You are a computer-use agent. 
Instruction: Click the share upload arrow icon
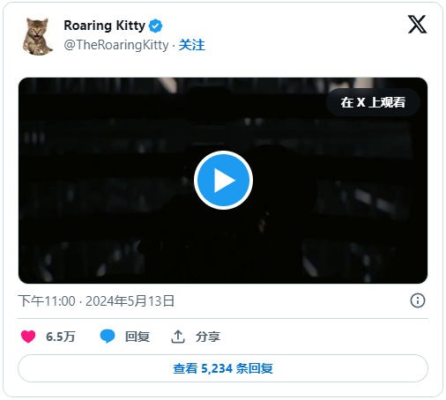pyautogui.click(x=178, y=337)
